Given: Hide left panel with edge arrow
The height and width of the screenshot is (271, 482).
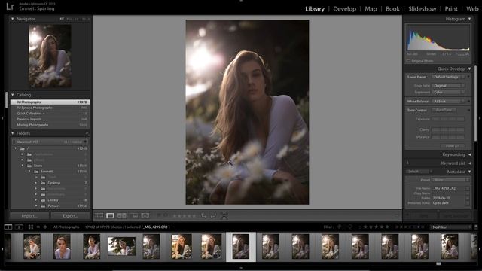Looking at the screenshot, I should (x=2, y=118).
